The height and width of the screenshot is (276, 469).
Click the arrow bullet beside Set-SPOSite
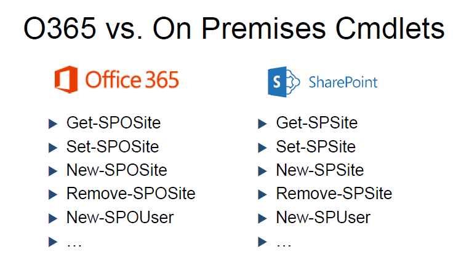[x=53, y=148]
